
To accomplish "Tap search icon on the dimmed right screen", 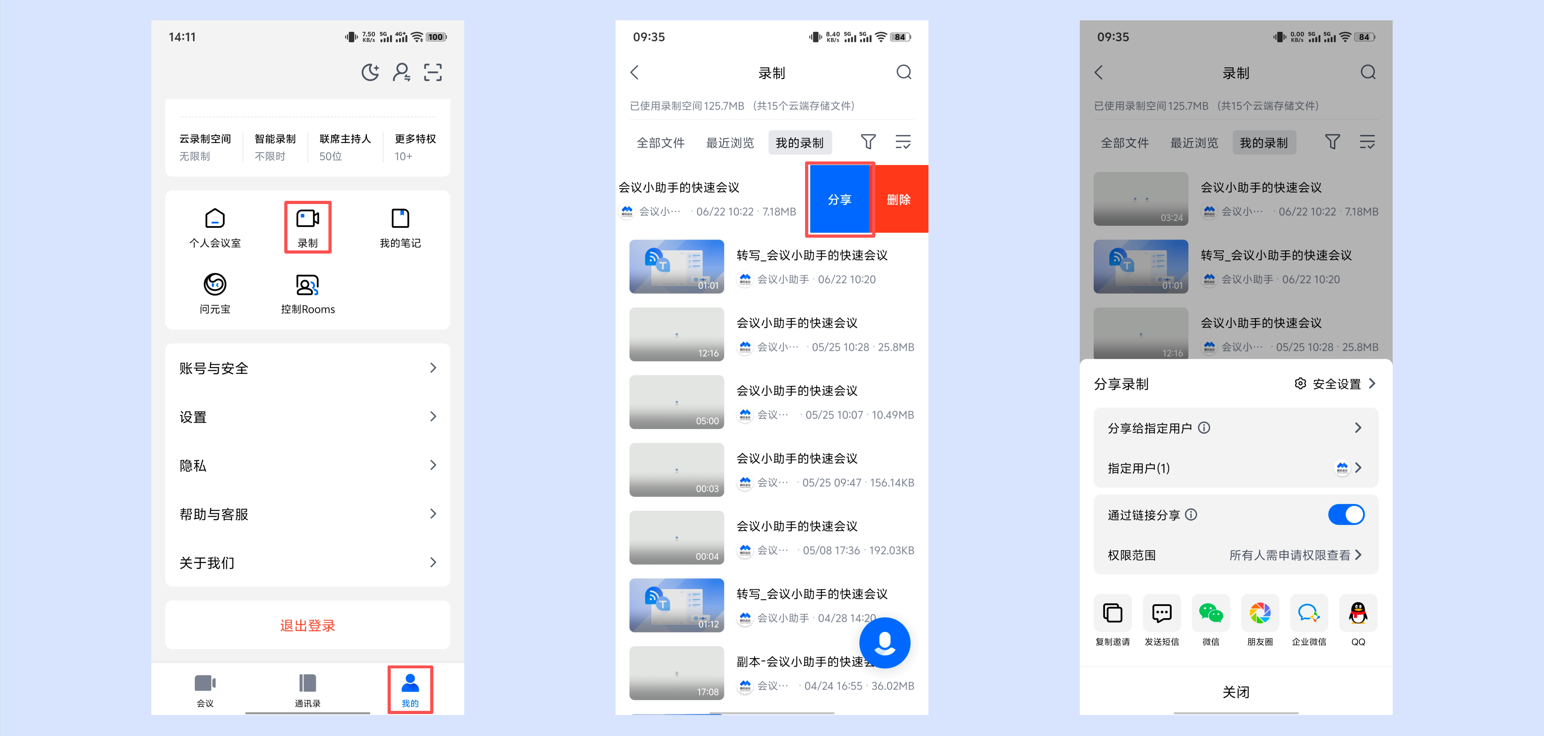I will (x=1368, y=72).
